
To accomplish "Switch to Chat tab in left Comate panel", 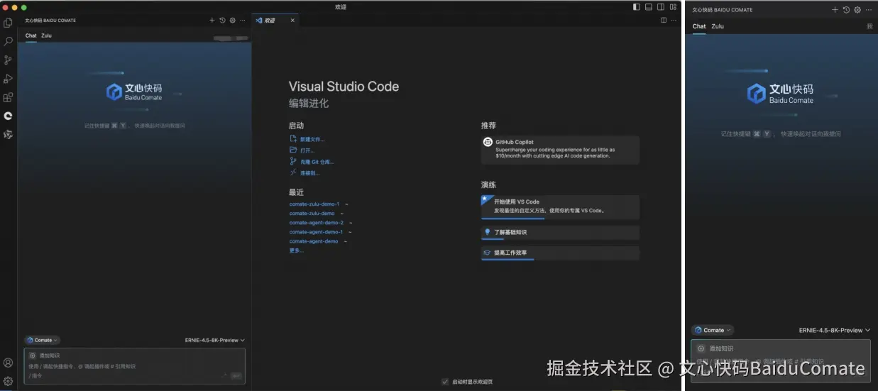I will click(x=31, y=35).
